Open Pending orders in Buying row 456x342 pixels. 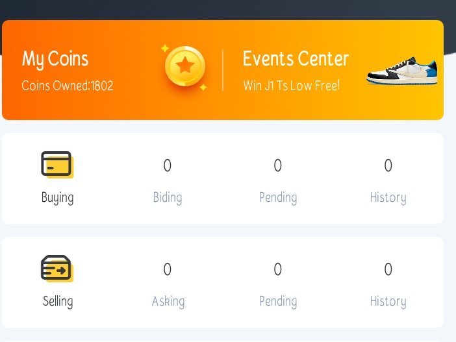tap(278, 197)
